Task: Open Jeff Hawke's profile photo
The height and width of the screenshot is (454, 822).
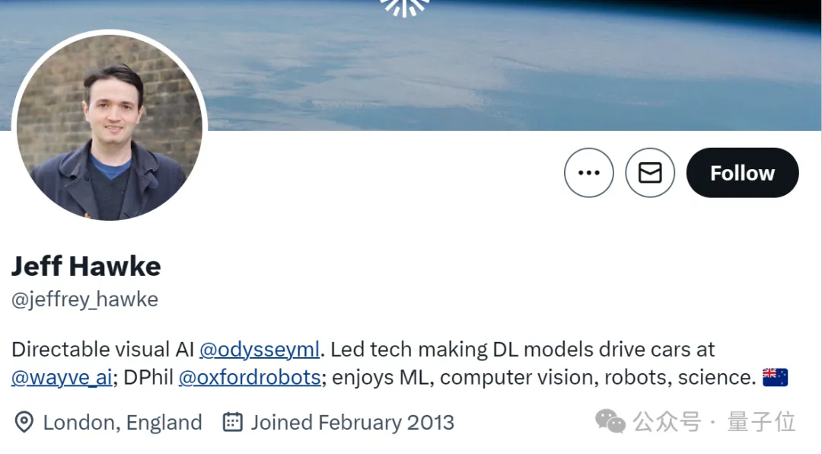Action: pos(110,127)
